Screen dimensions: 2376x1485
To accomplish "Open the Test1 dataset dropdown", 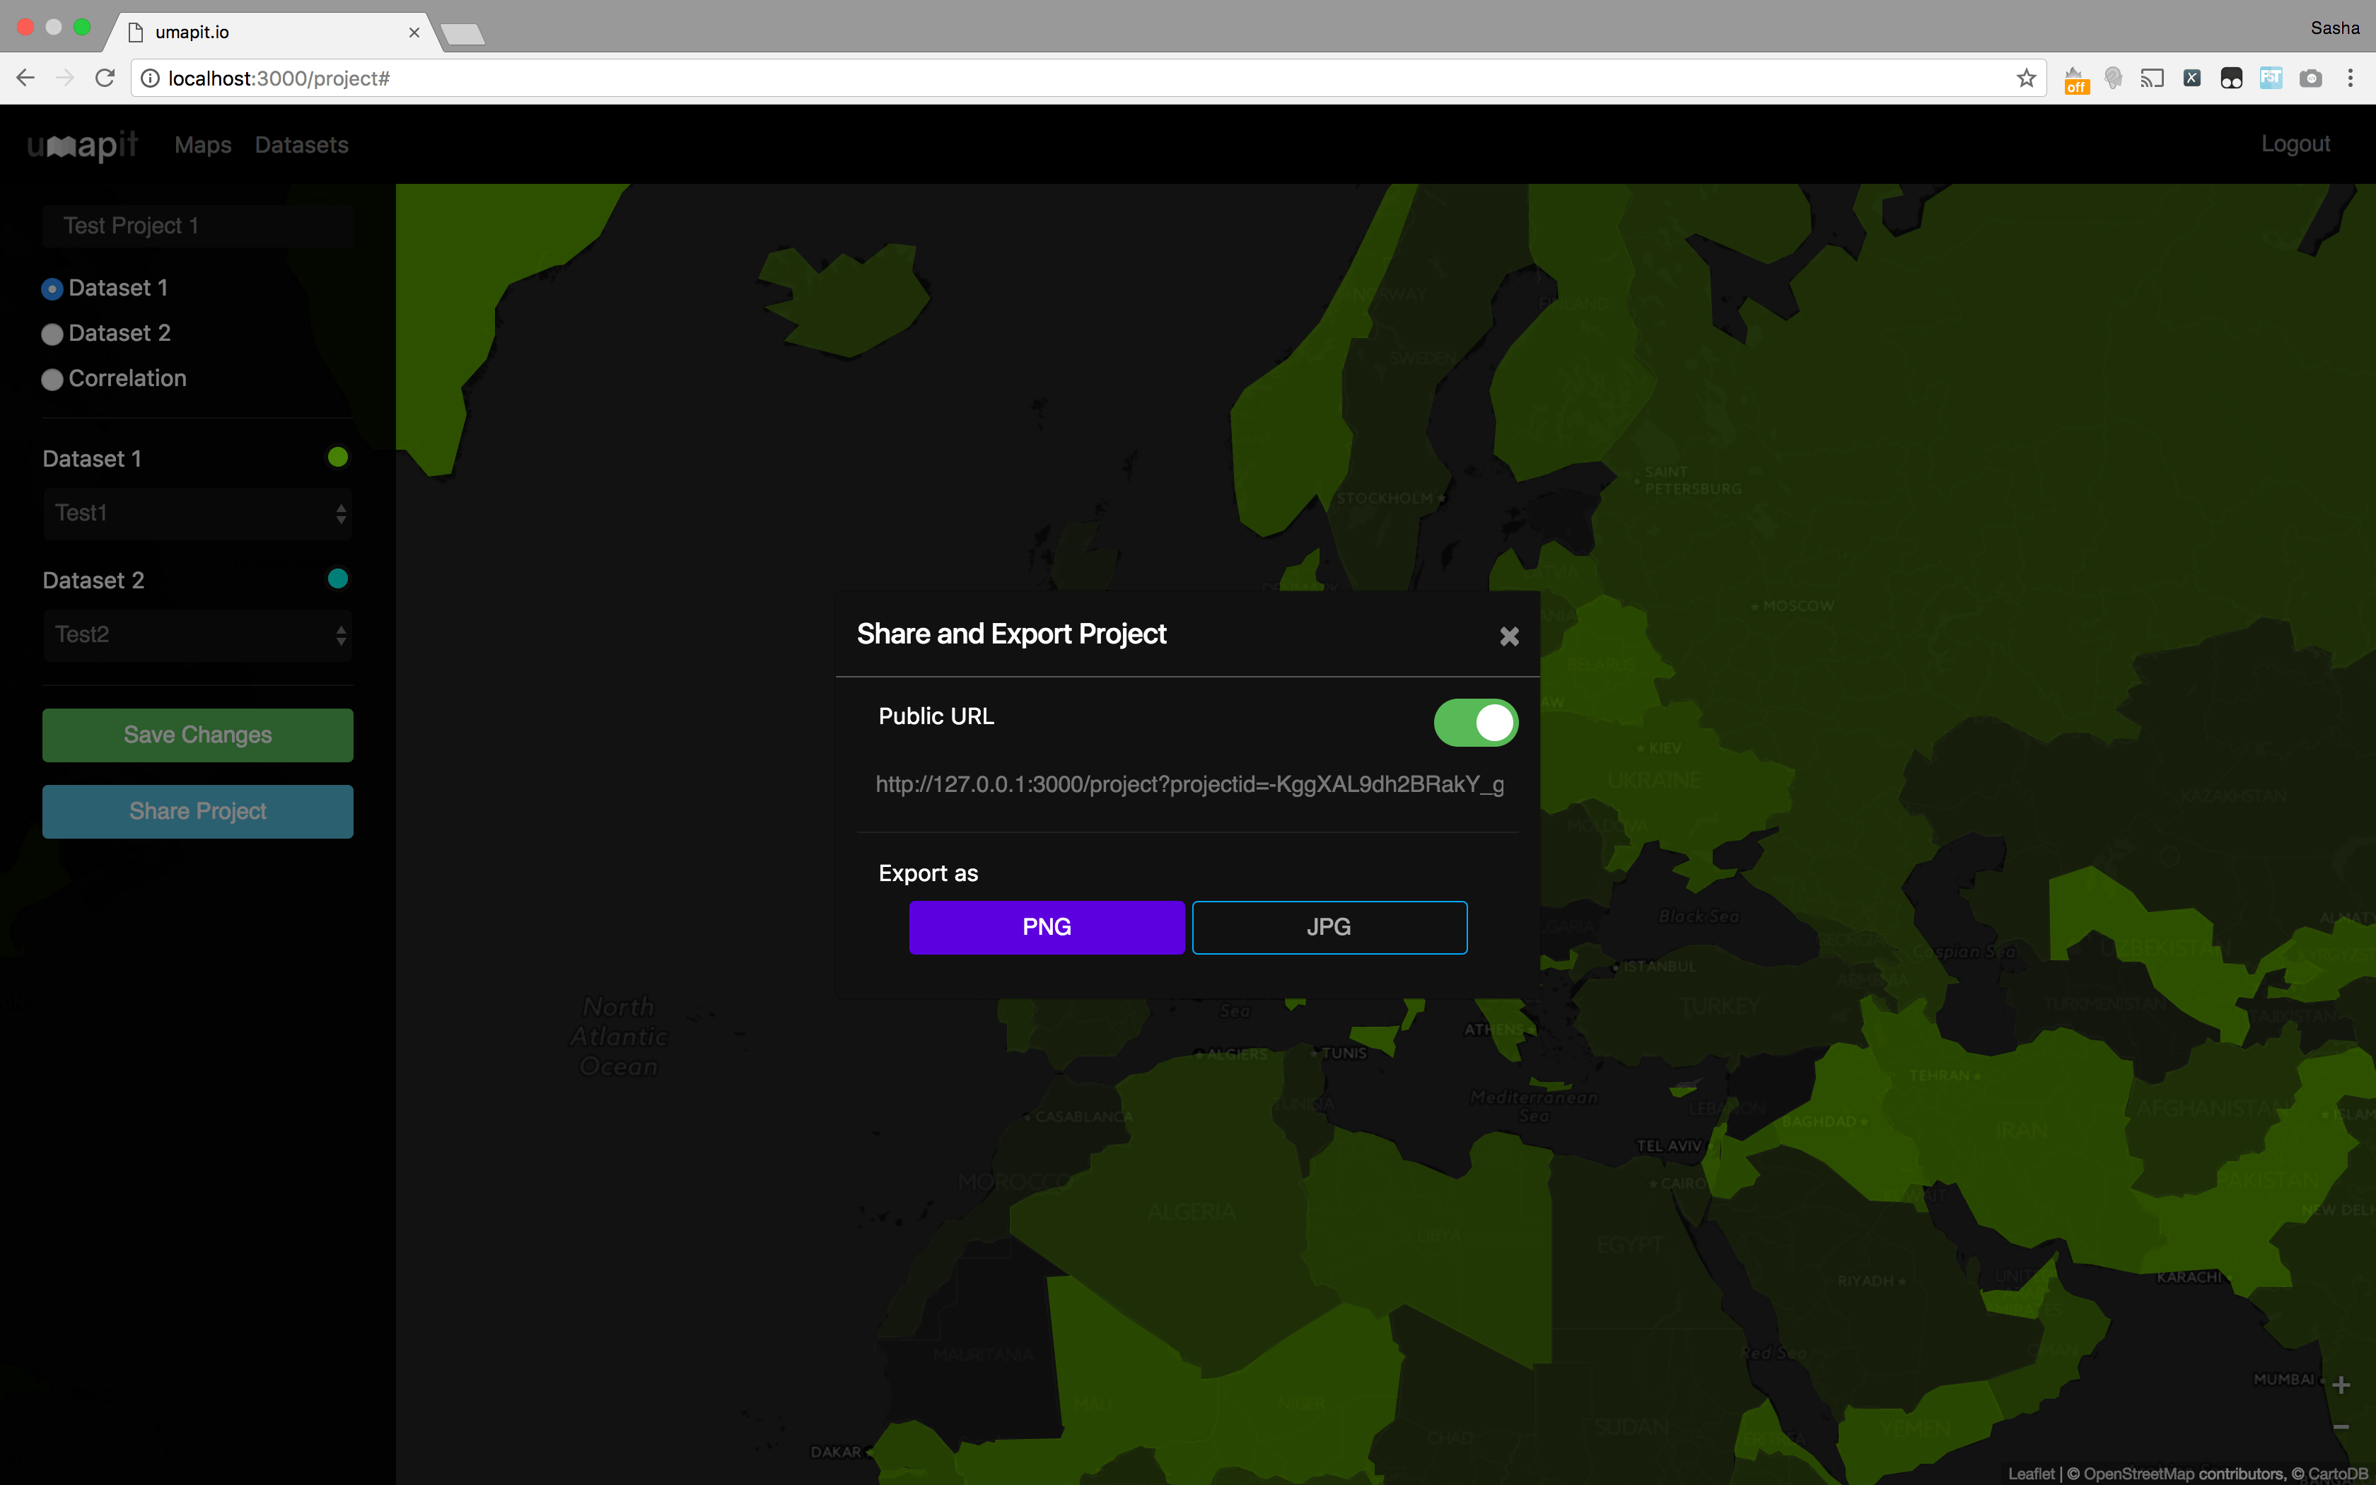I will [x=197, y=513].
